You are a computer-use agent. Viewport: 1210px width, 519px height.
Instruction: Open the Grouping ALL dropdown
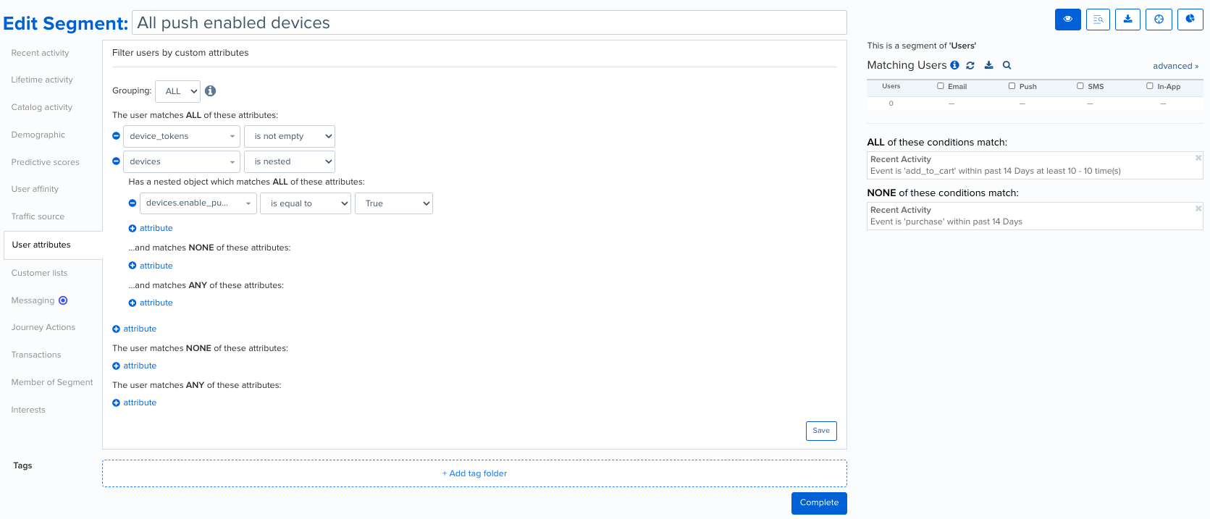tap(178, 91)
